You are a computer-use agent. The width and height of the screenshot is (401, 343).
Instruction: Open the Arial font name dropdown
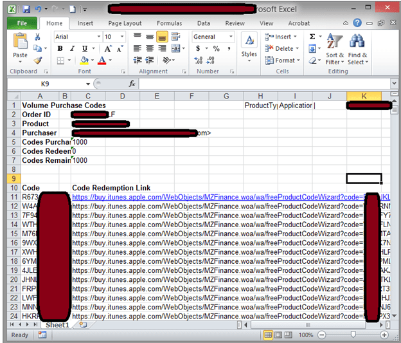pos(99,37)
